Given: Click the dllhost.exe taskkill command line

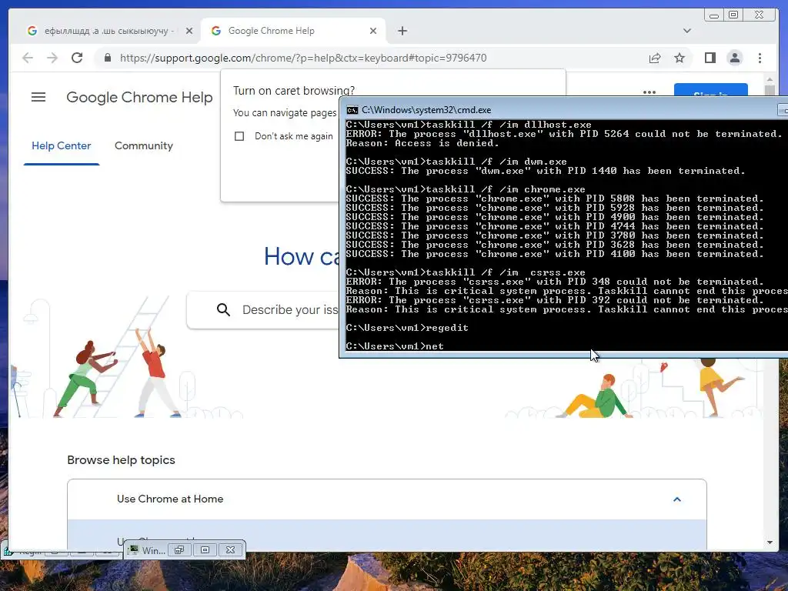Looking at the screenshot, I should [469, 125].
